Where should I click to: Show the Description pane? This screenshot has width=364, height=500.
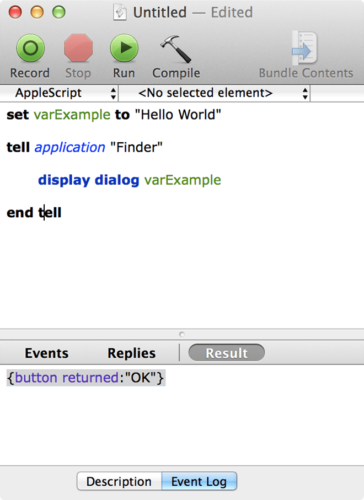click(119, 481)
